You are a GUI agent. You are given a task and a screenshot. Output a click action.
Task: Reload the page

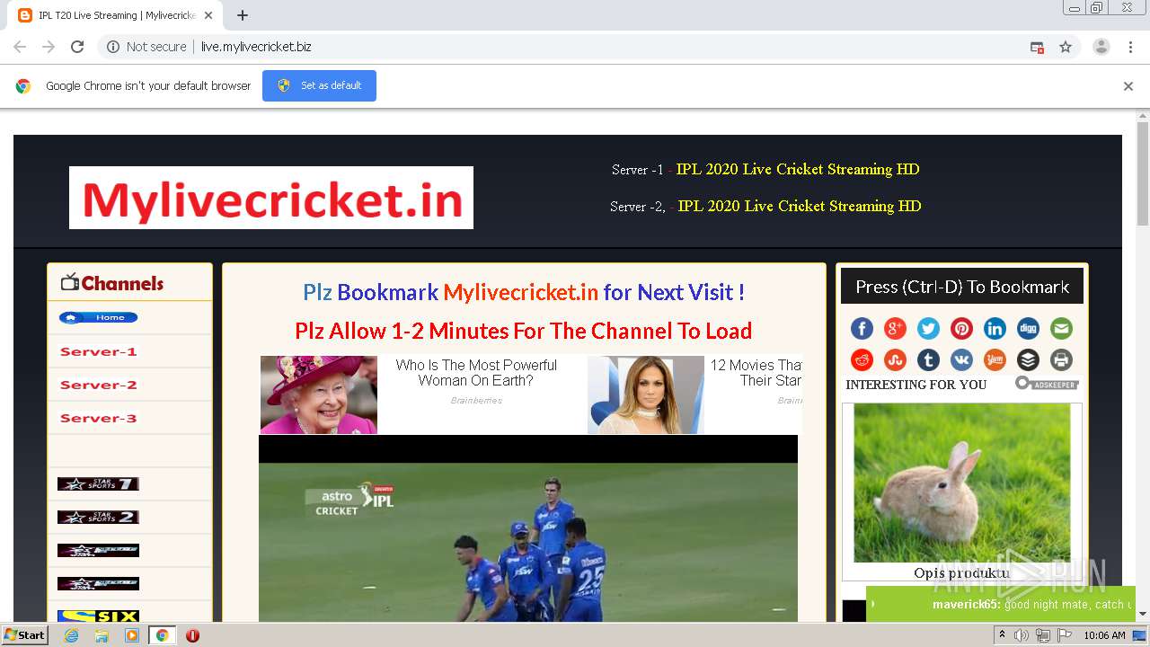coord(77,47)
